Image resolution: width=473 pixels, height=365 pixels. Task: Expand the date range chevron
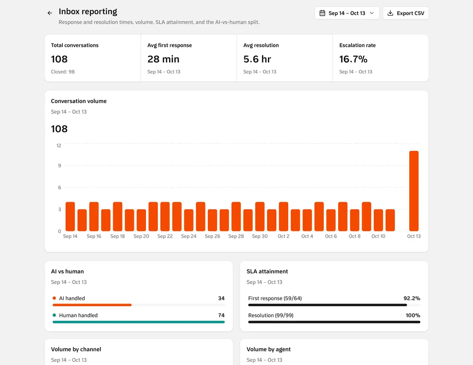[x=372, y=13]
